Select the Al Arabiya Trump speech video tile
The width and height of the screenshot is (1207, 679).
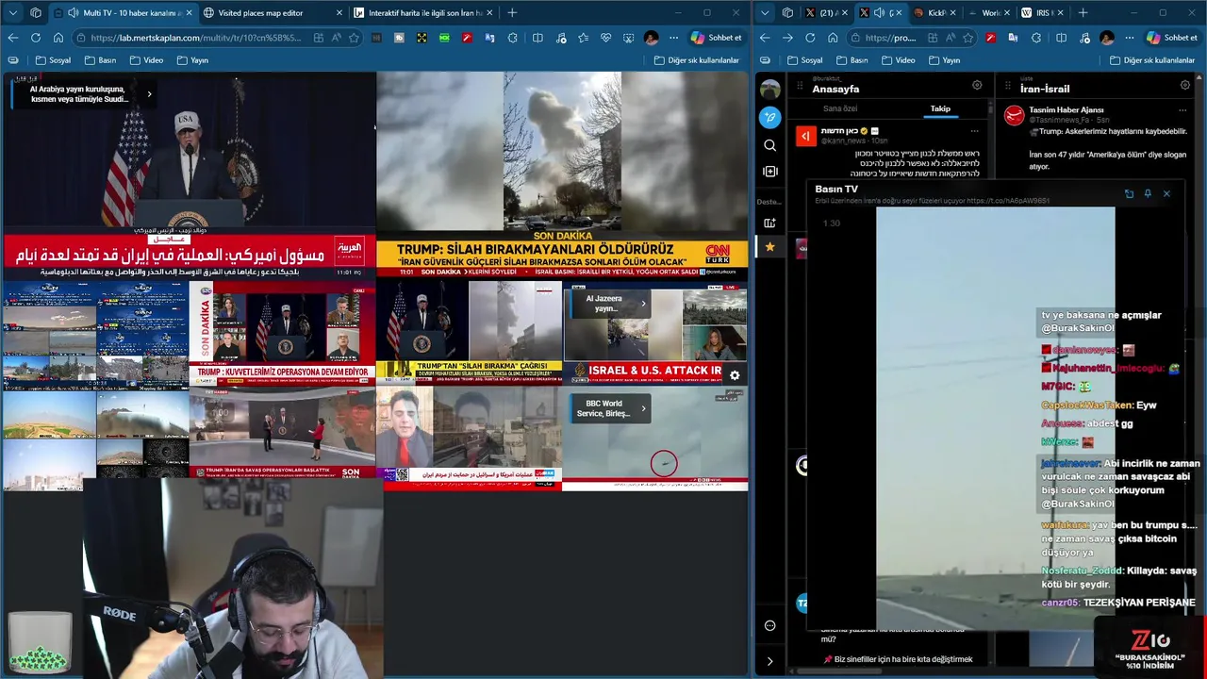click(189, 174)
